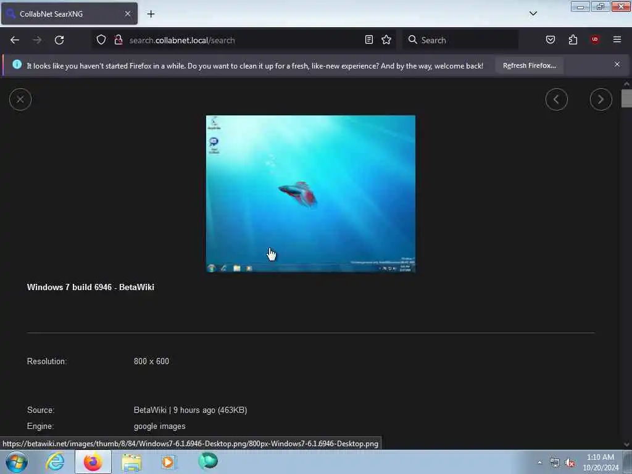Open the green chat app taskbar icon
The width and height of the screenshot is (632, 474).
[x=208, y=462]
